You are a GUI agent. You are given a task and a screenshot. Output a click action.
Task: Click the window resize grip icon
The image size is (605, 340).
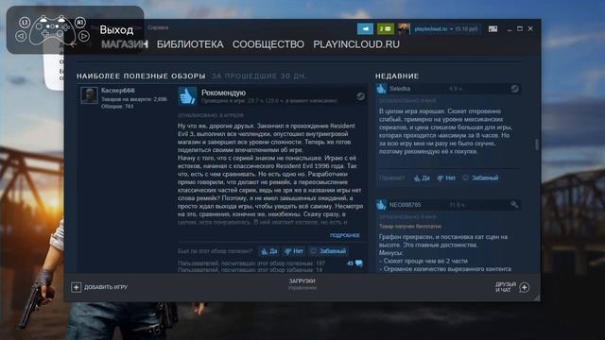tap(537, 298)
